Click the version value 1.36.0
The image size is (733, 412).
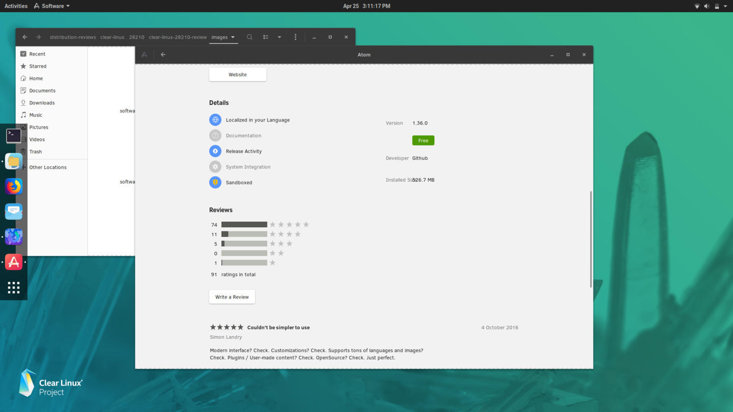420,123
